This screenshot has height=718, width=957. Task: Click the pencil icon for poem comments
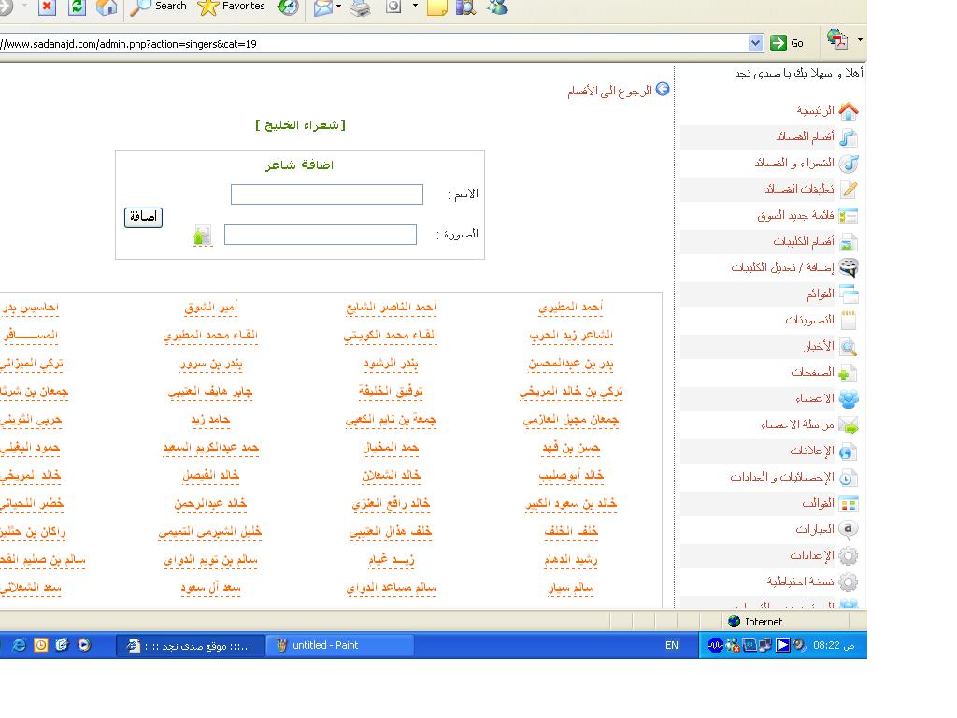pos(849,189)
